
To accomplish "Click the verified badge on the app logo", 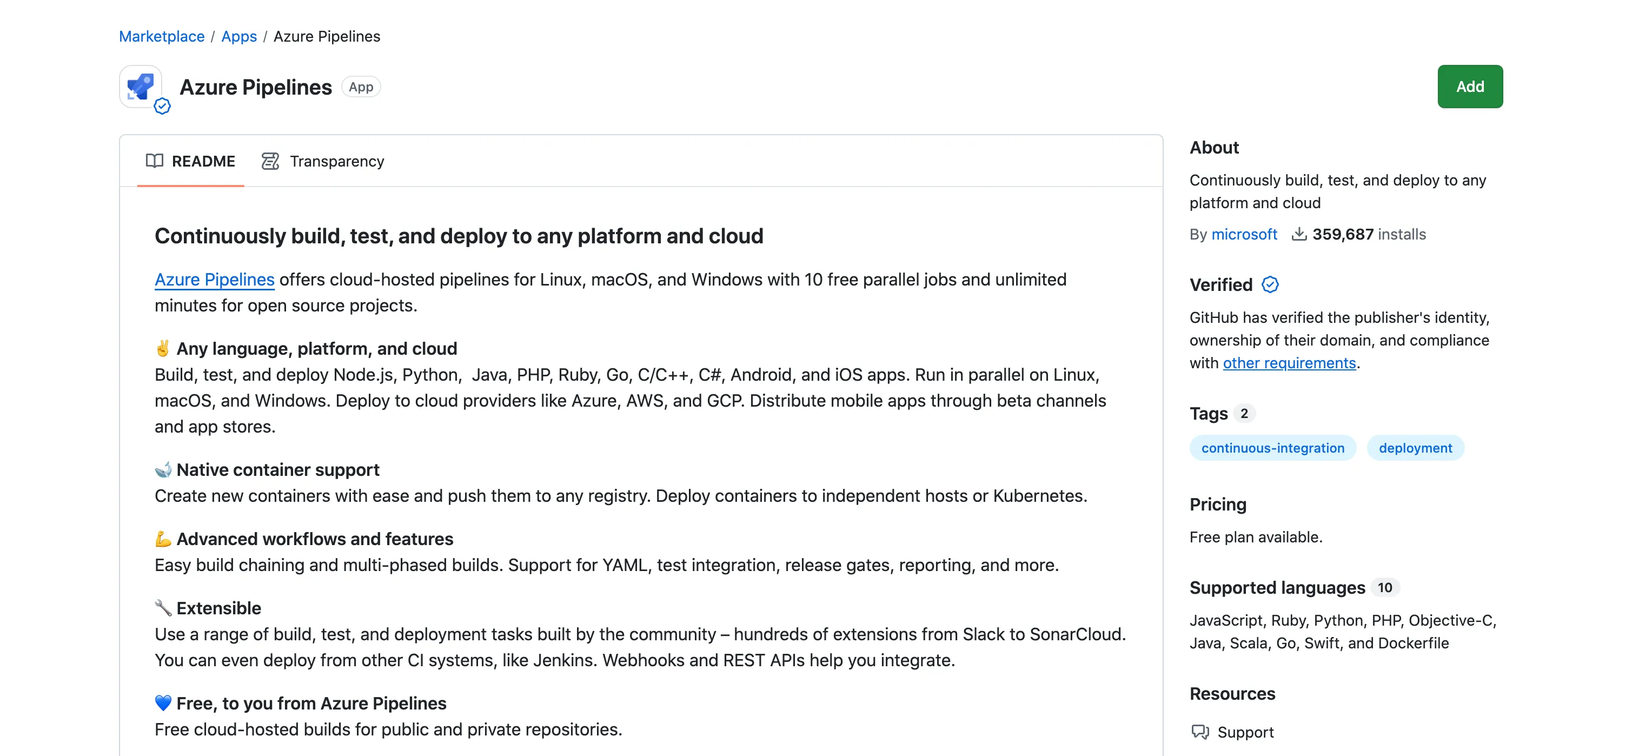I will point(163,107).
